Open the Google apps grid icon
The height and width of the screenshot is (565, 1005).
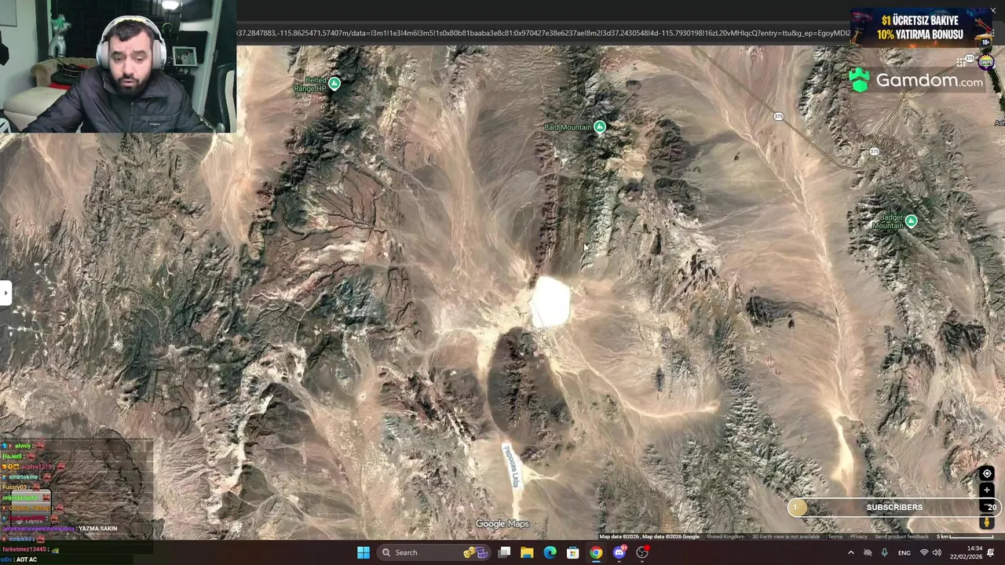961,62
